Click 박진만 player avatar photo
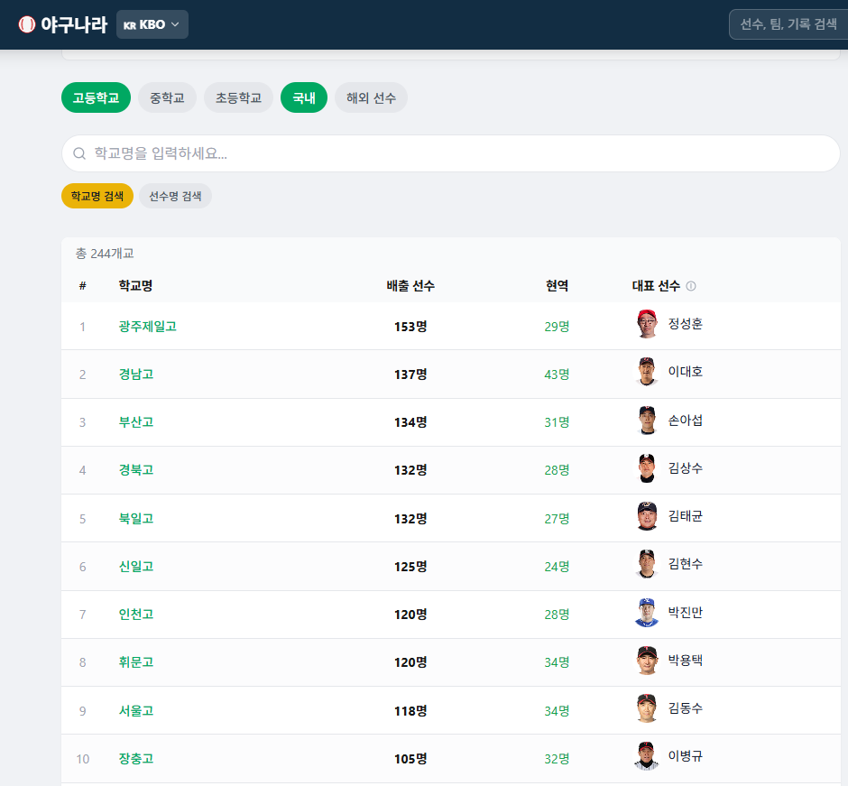Image resolution: width=848 pixels, height=786 pixels. [x=646, y=613]
